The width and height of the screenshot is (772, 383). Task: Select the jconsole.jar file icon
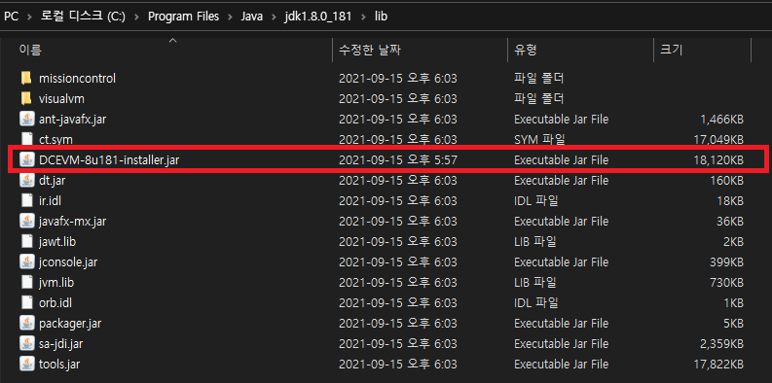[x=26, y=262]
